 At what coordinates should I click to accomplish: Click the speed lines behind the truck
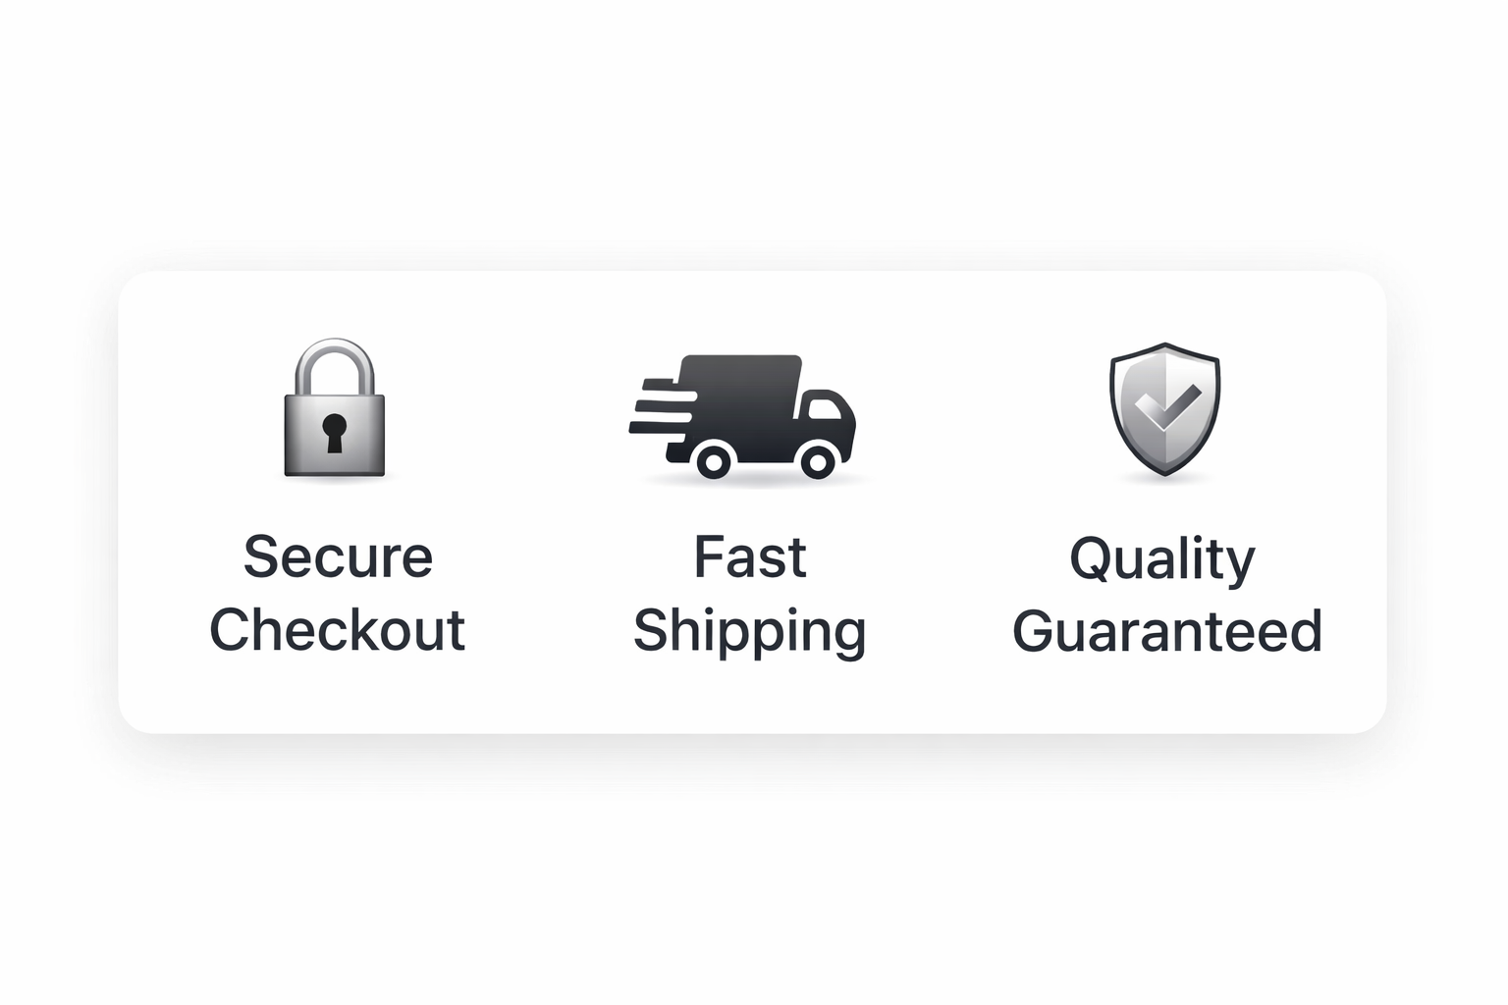click(x=660, y=404)
